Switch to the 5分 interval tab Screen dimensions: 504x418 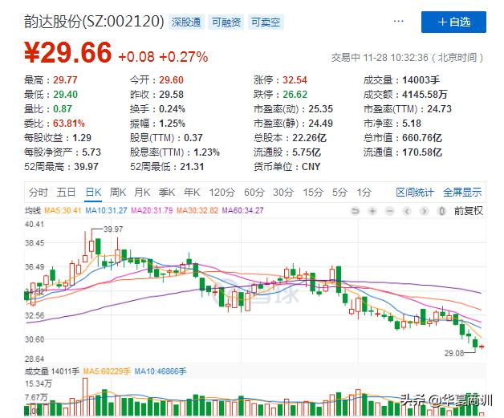point(339,192)
